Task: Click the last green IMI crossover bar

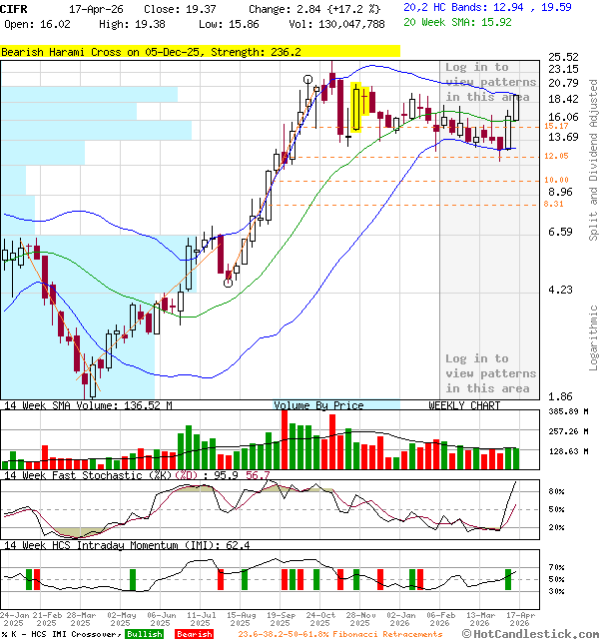Action: pyautogui.click(x=509, y=579)
